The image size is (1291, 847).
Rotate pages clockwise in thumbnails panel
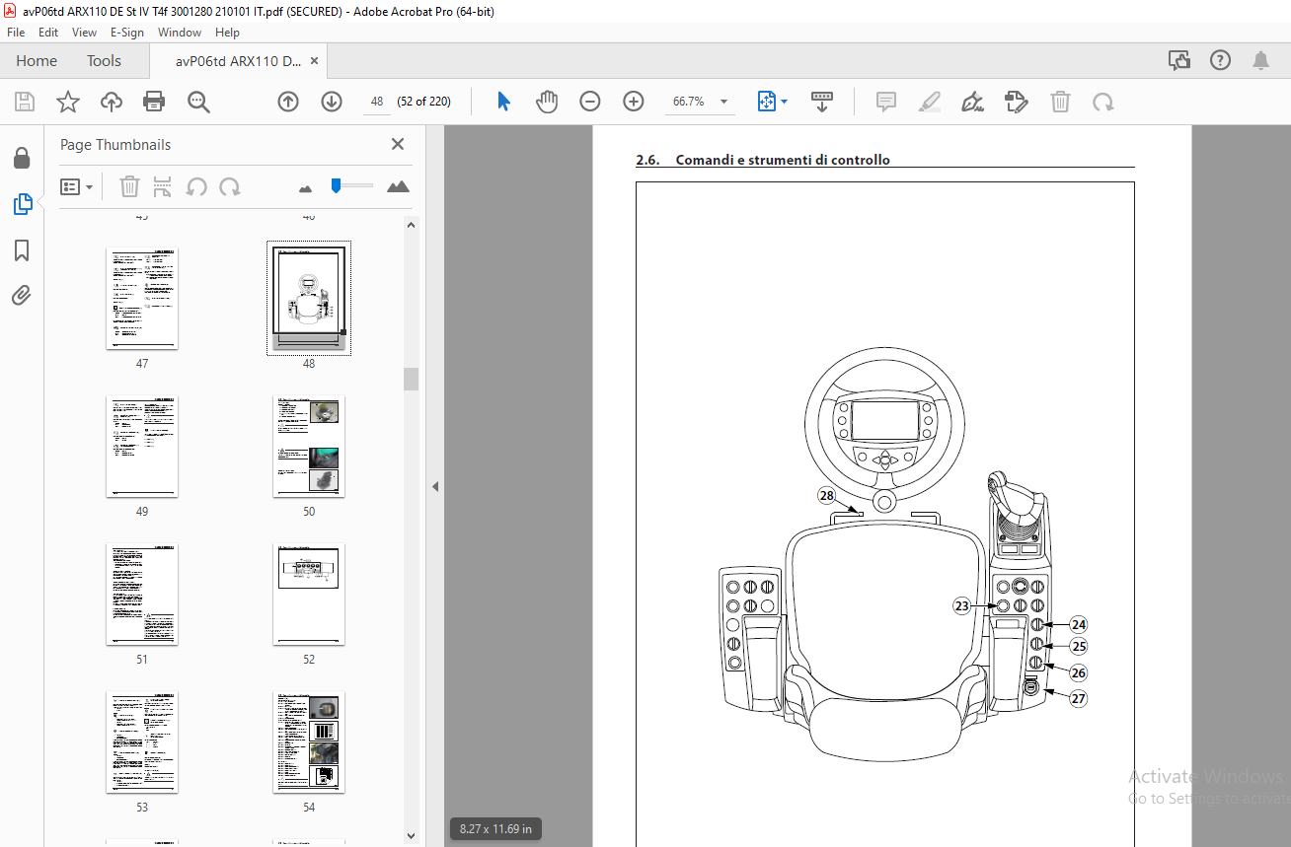tap(230, 186)
